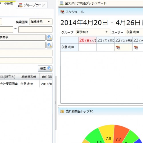Select the 22 (火) day header

[x=123, y=40]
